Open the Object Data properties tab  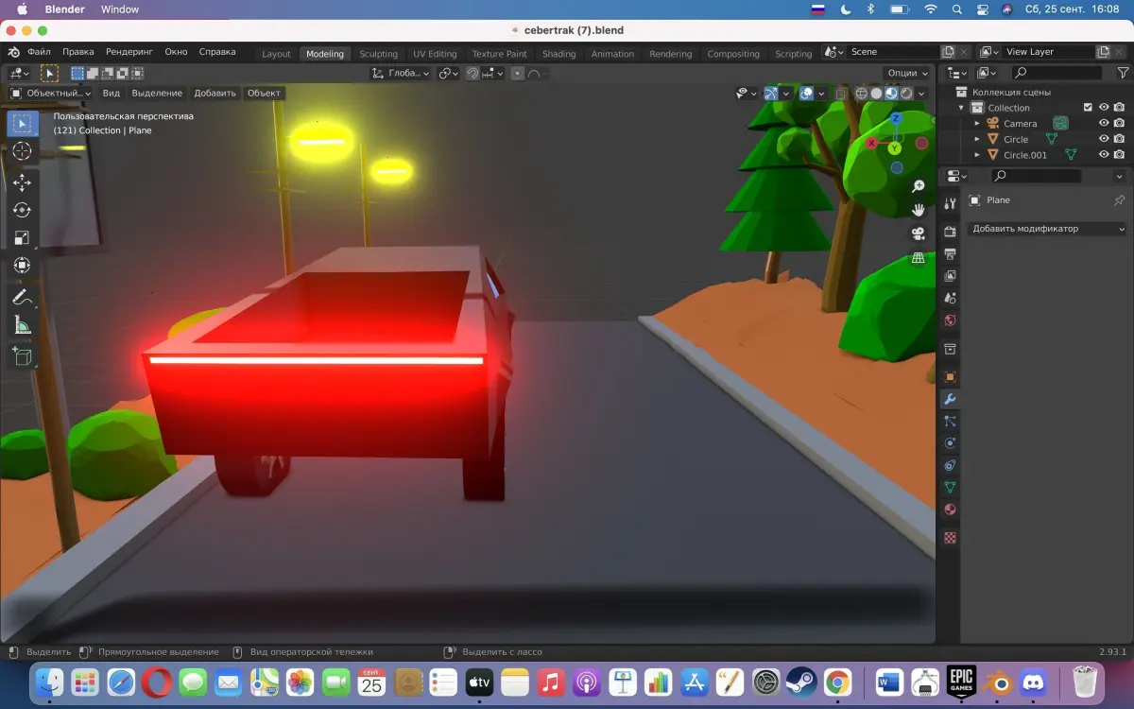coord(950,487)
